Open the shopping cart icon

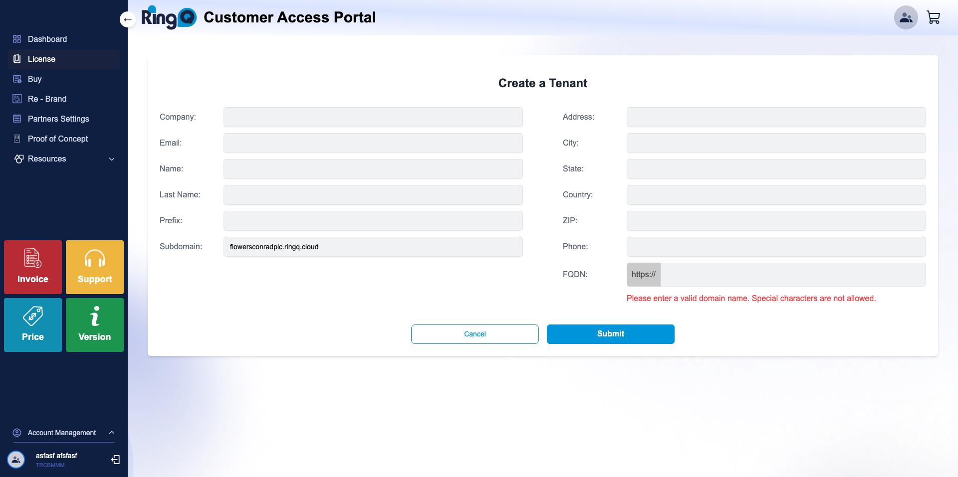934,17
